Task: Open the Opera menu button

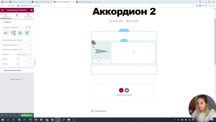Action: [x=4, y=2]
